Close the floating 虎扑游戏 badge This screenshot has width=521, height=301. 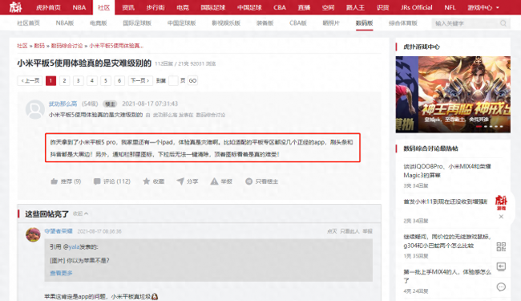pyautogui.click(x=501, y=217)
